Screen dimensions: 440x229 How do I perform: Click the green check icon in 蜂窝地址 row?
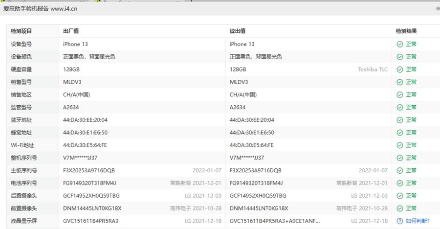pos(400,133)
